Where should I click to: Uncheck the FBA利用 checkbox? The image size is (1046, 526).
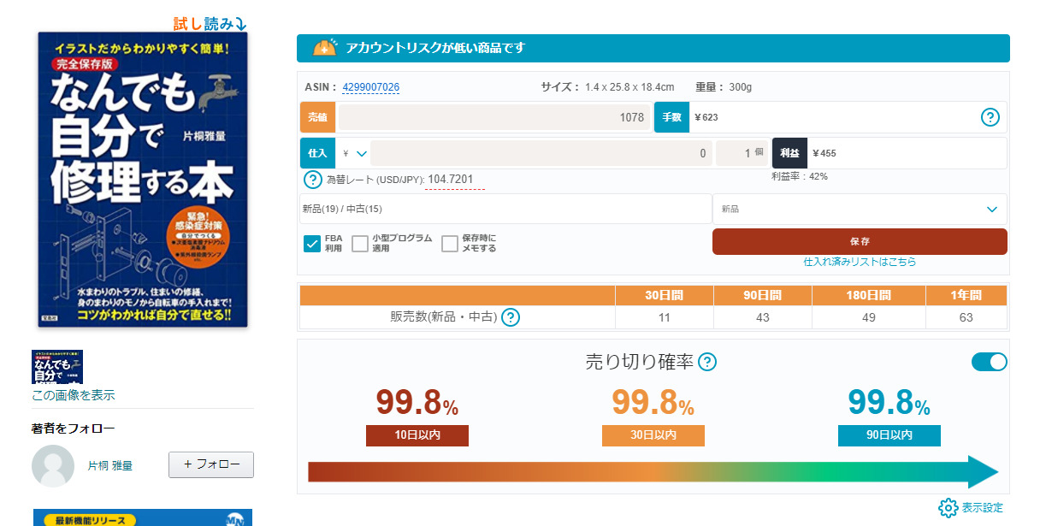[312, 243]
